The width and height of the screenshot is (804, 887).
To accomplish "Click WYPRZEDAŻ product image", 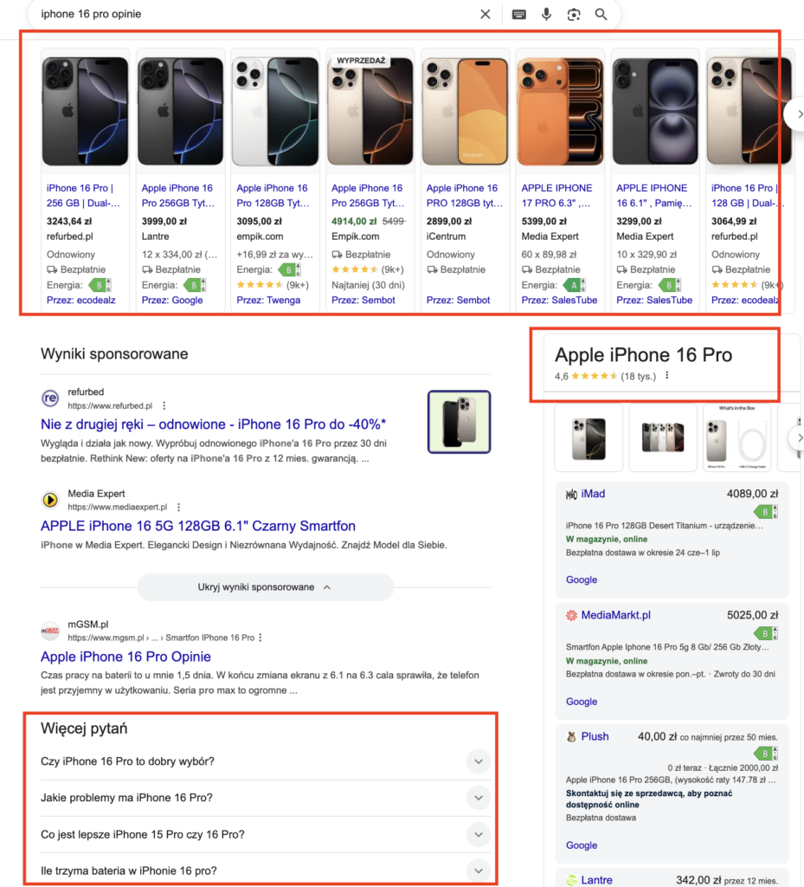I will coord(370,112).
